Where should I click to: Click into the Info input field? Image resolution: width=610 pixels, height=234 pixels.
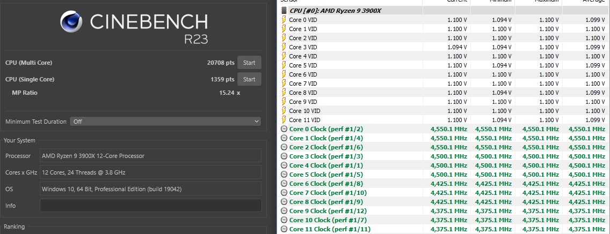point(150,206)
